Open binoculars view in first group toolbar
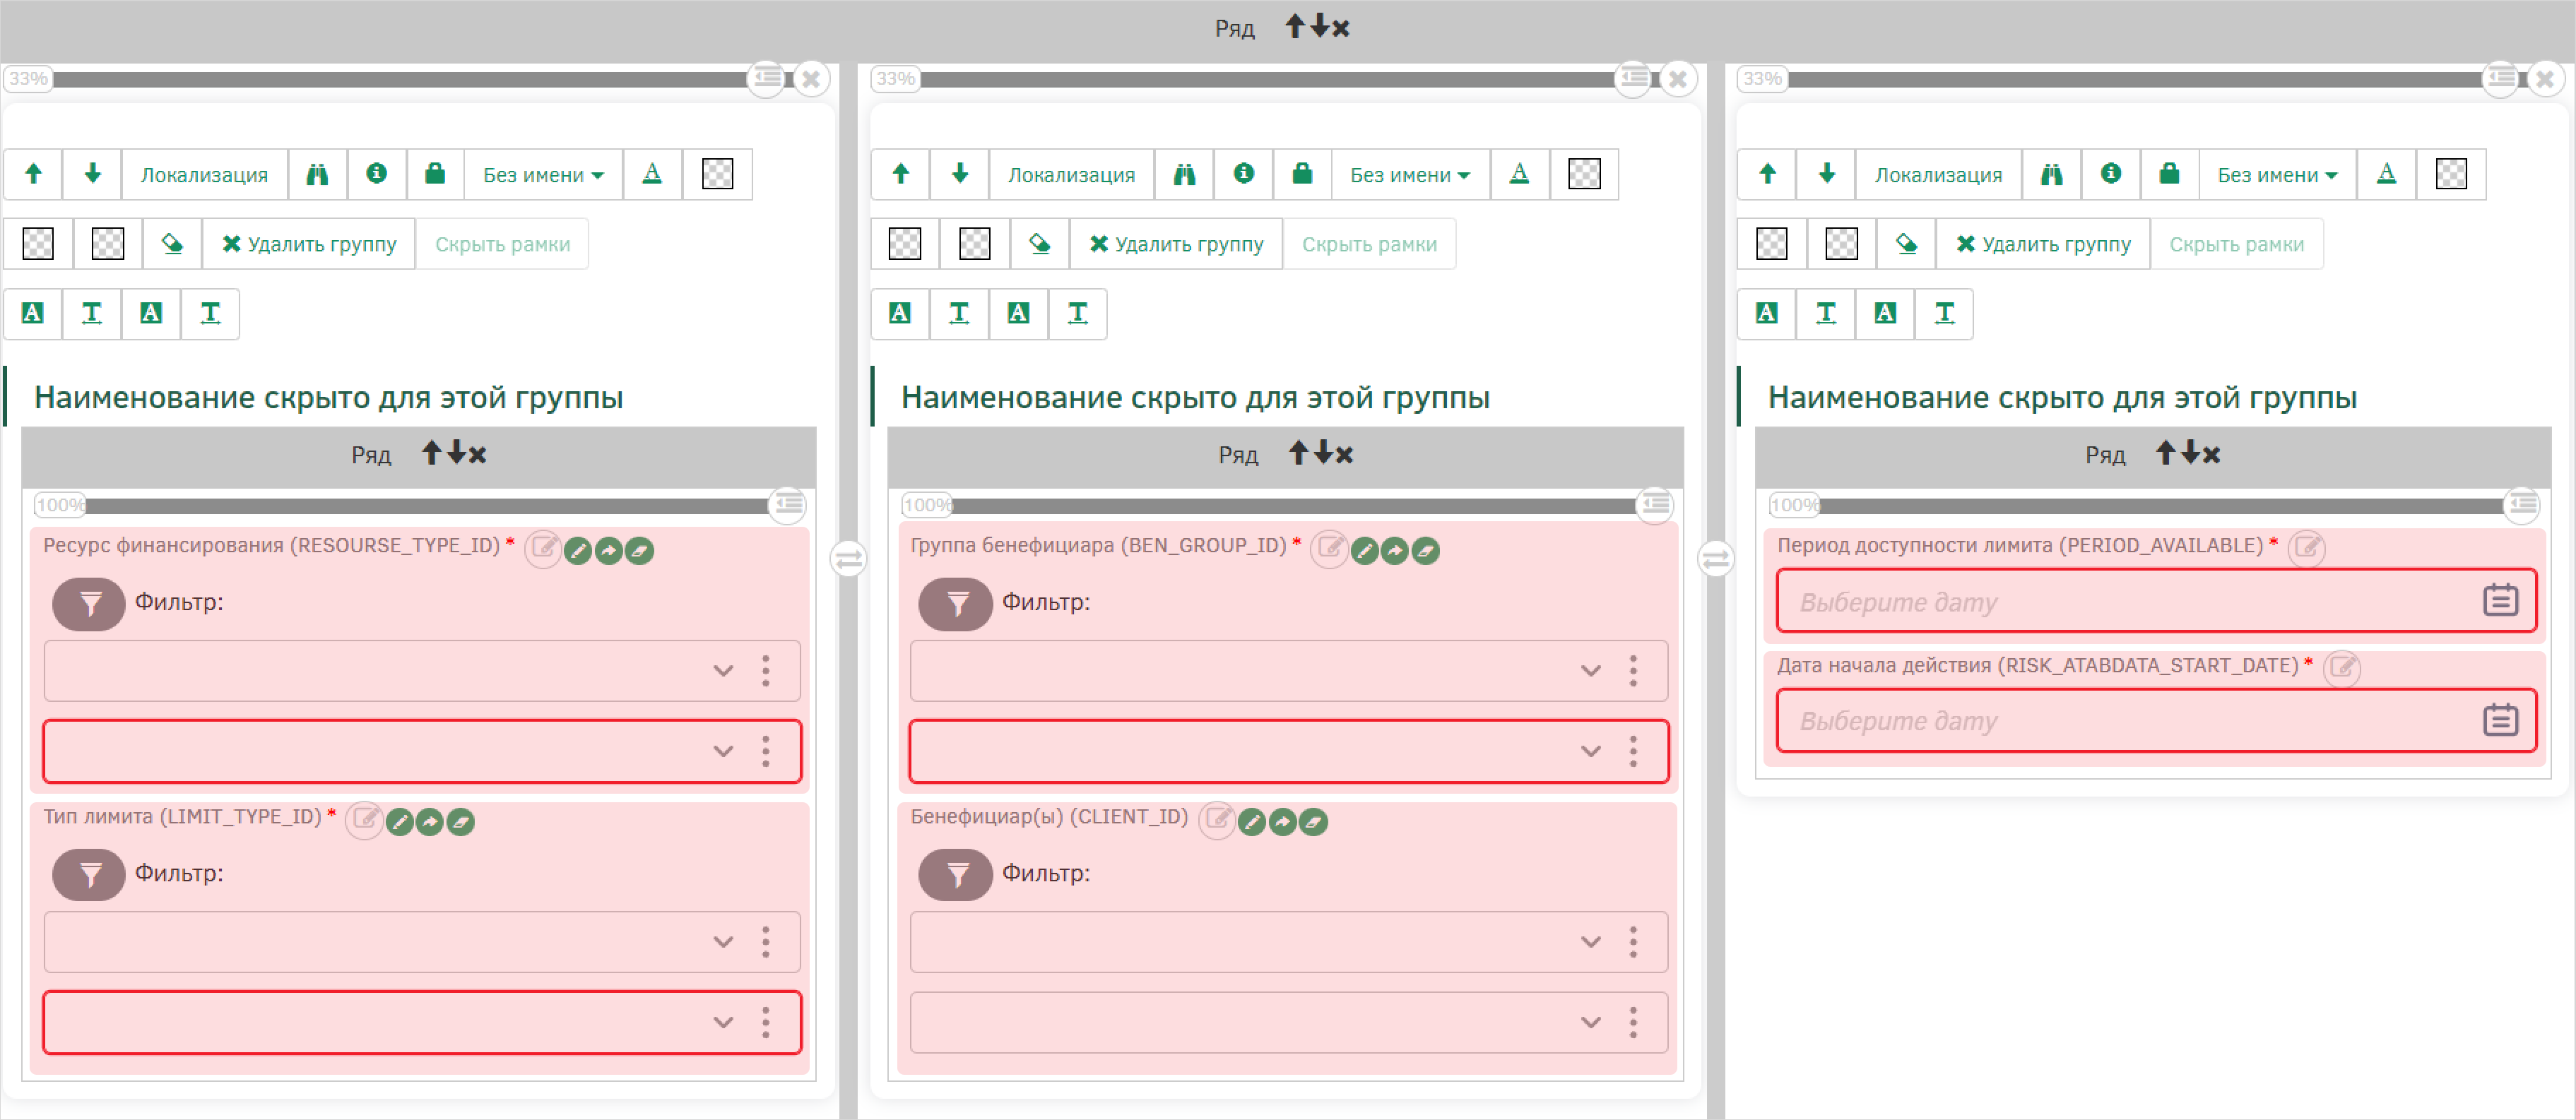Screen dimensions: 2576x1120 (x=317, y=174)
